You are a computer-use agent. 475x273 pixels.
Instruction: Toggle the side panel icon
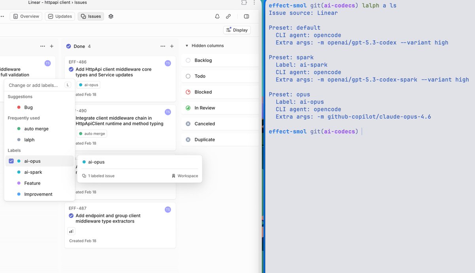click(x=247, y=16)
